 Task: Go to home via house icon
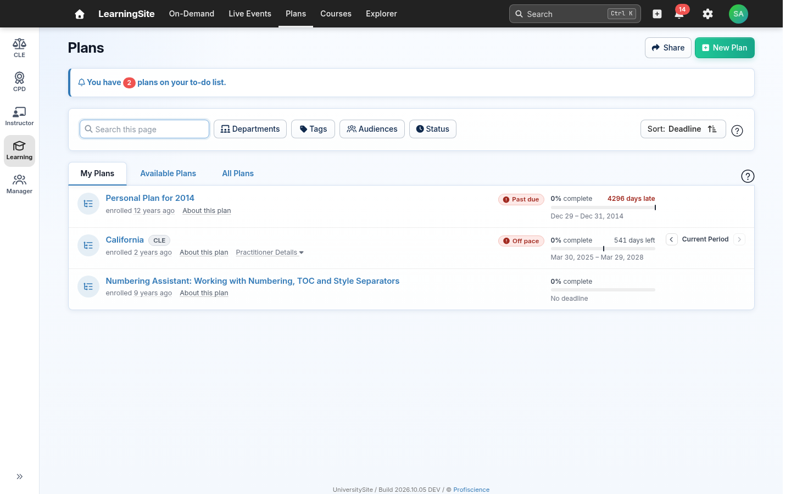[80, 14]
